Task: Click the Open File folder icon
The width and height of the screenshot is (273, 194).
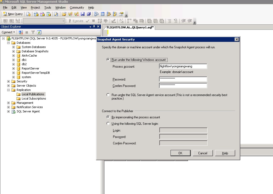Action: (64, 14)
